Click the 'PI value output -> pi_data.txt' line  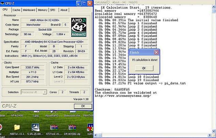click(x=142, y=83)
